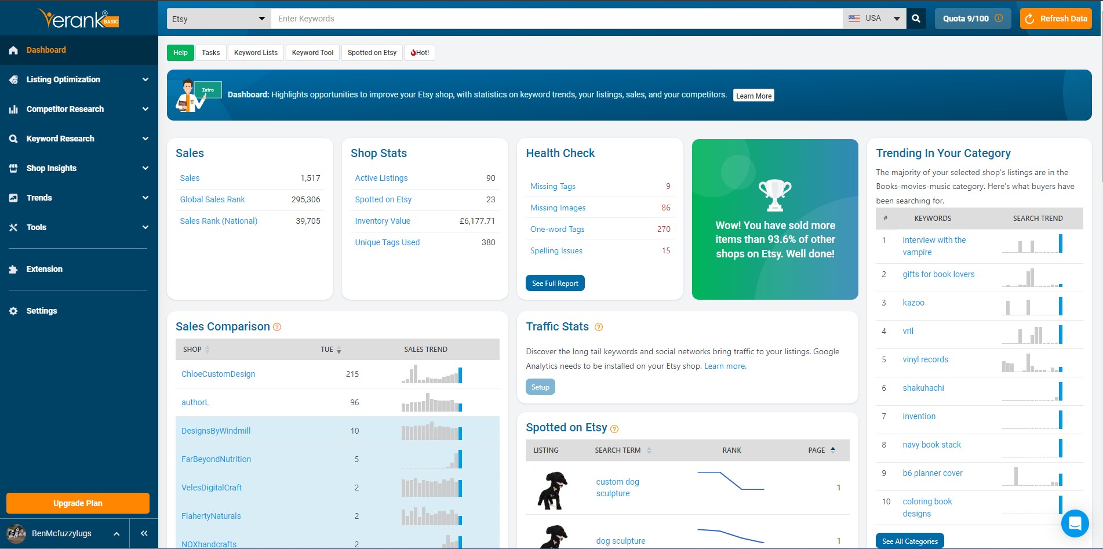The image size is (1103, 549).
Task: Open the Etsy marketplace dropdown
Action: click(219, 19)
